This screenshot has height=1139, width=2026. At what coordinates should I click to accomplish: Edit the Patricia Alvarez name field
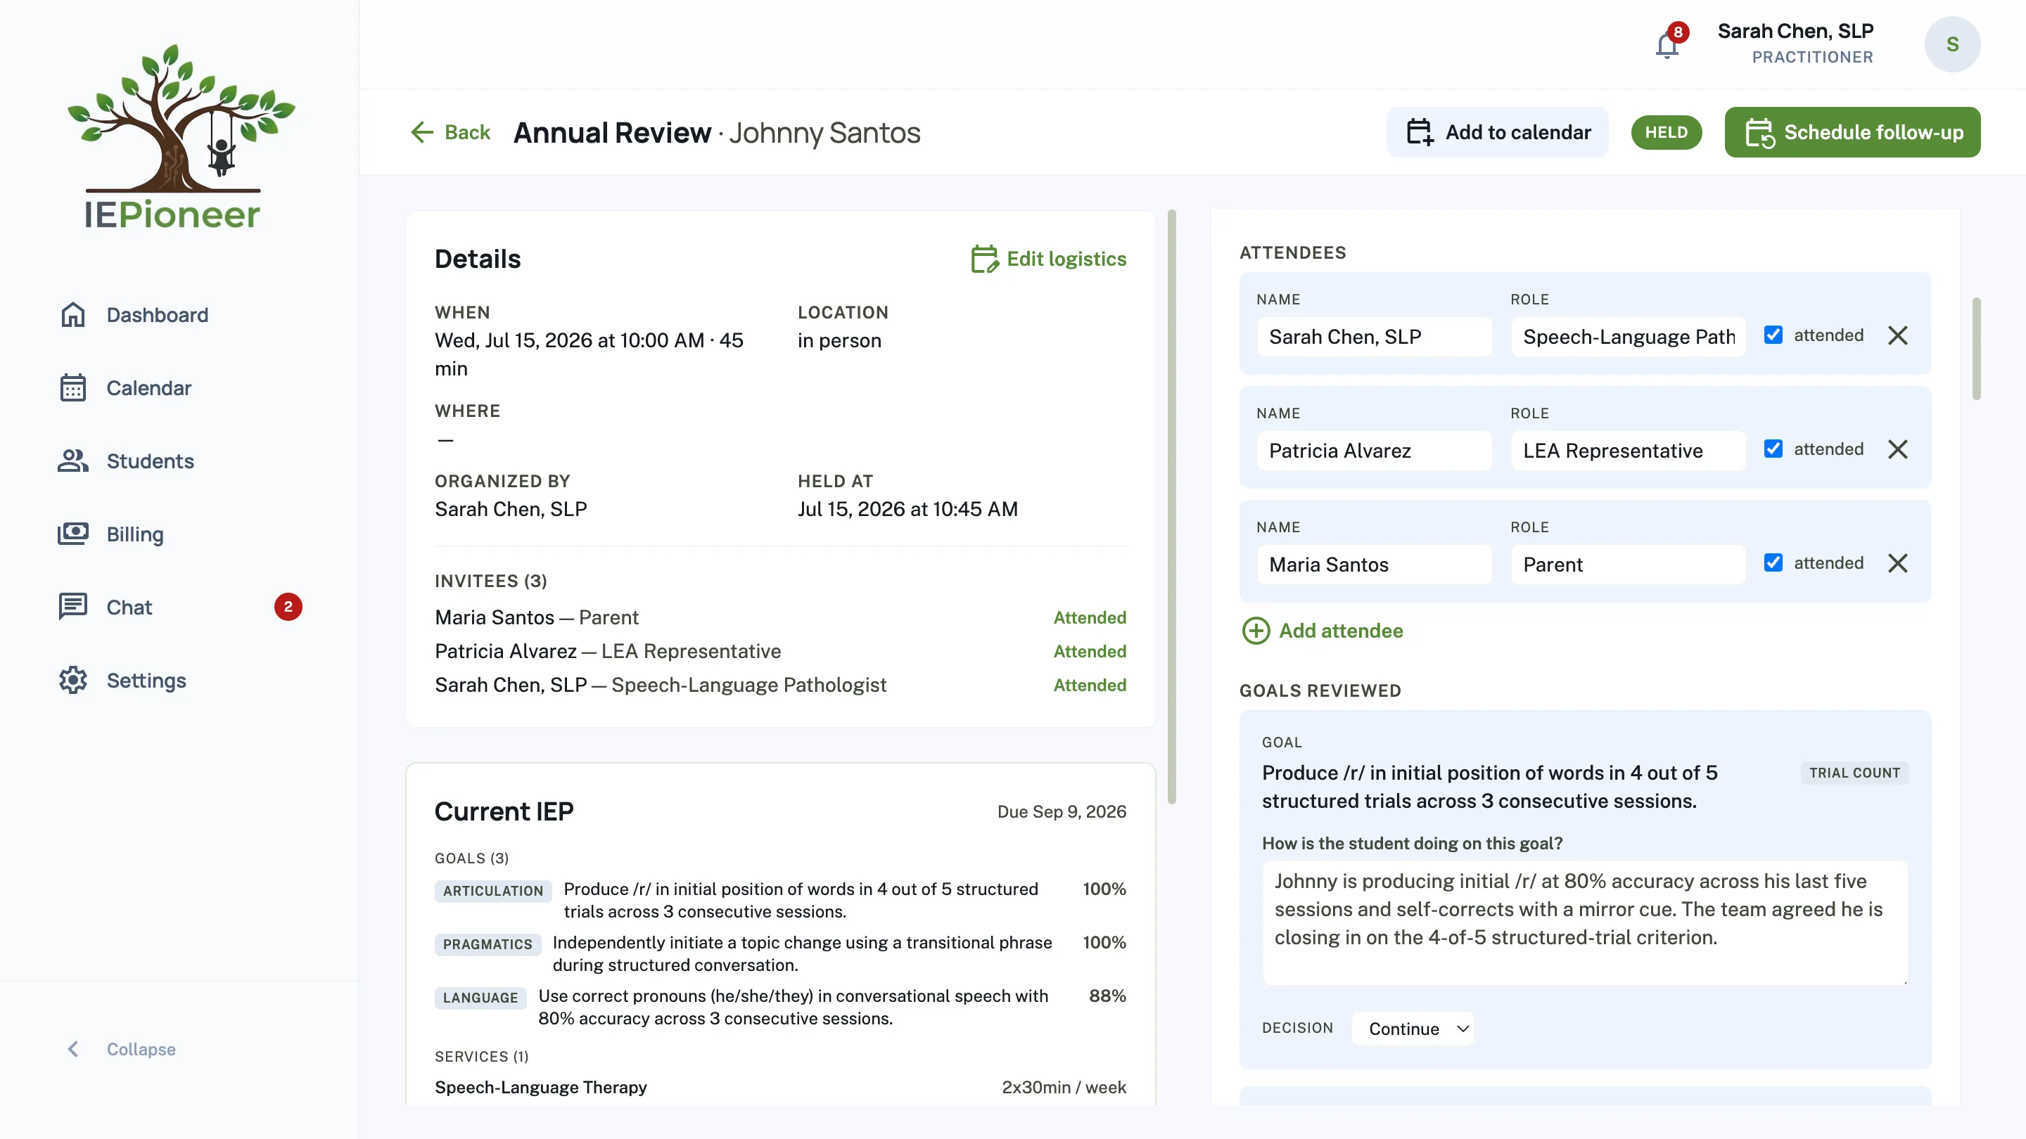point(1374,451)
